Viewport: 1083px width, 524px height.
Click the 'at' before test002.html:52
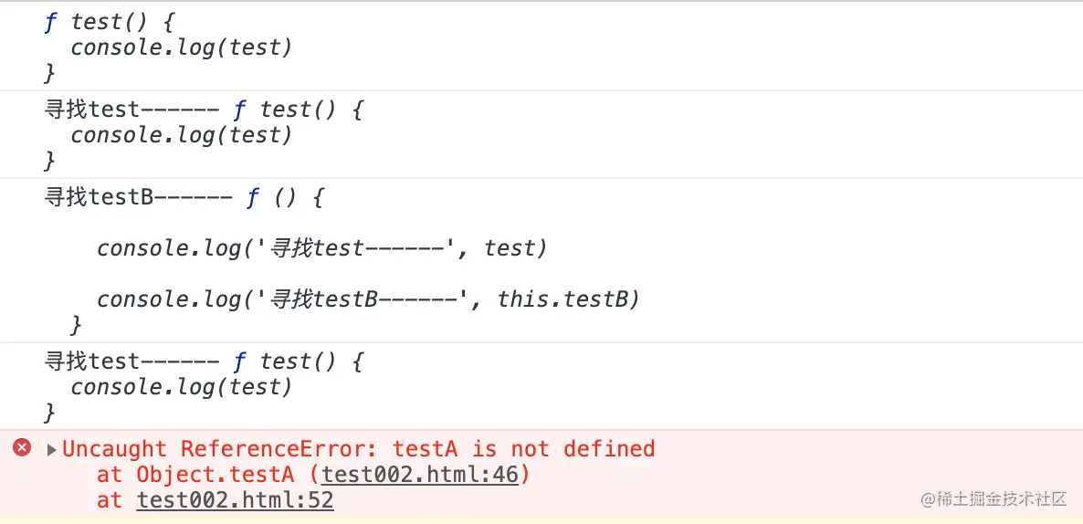109,500
